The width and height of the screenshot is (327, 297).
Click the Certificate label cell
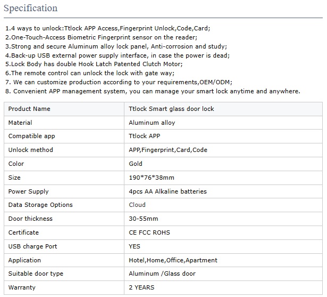tap(64, 232)
